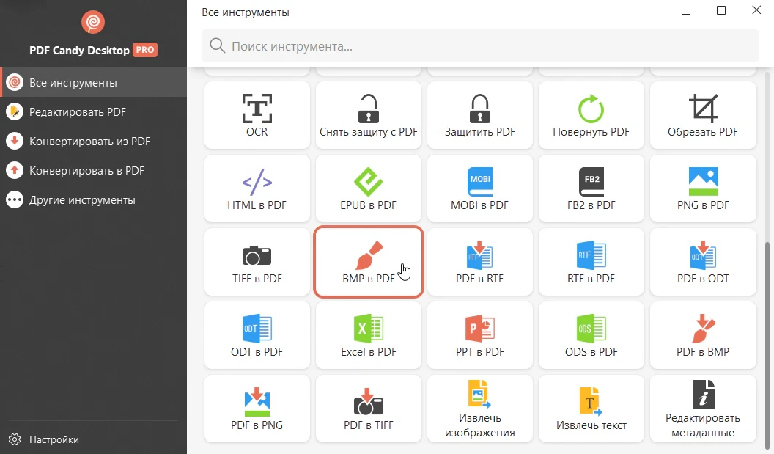Click the Поиск инструмента search field
This screenshot has width=774, height=454.
tap(480, 46)
